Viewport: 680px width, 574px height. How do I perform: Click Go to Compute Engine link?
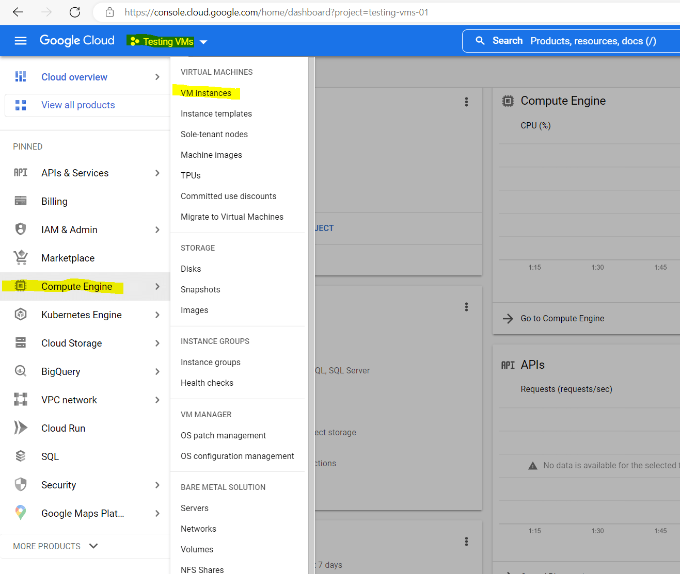(562, 319)
